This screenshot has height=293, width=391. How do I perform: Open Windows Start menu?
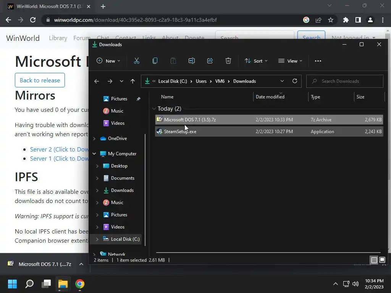[x=12, y=284]
